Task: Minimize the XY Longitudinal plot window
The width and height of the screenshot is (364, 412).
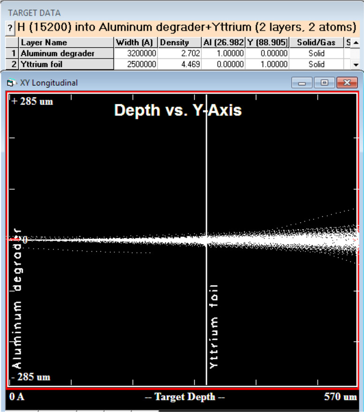Action: [302, 83]
